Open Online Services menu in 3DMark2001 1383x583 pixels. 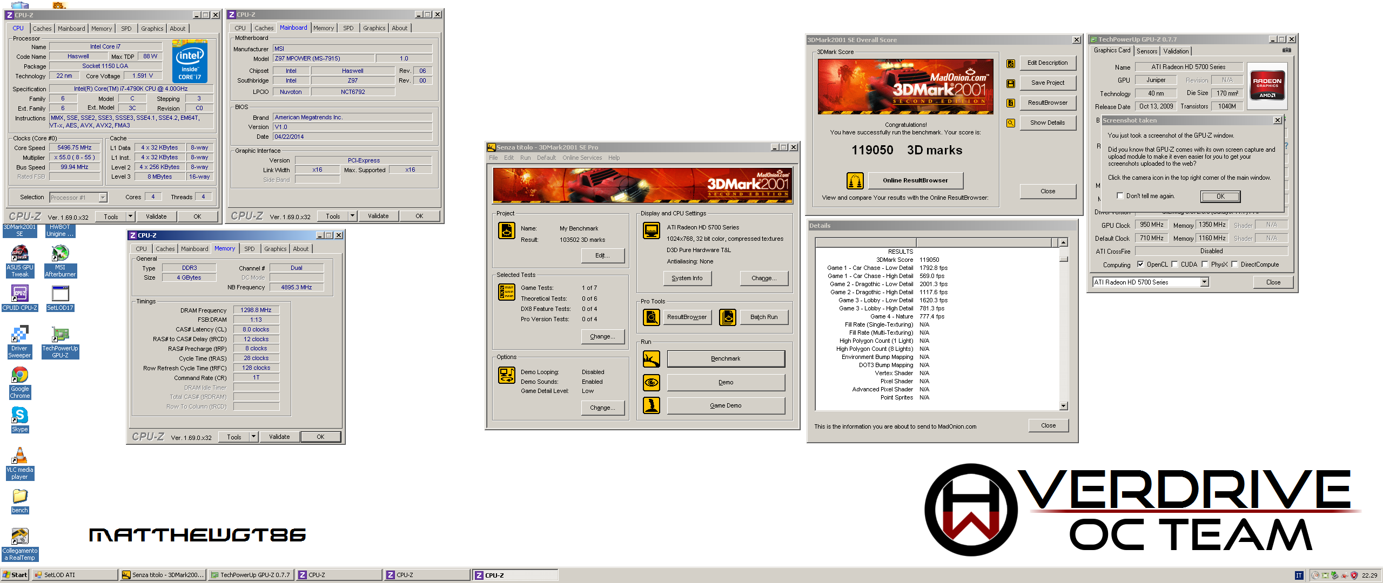coord(582,158)
